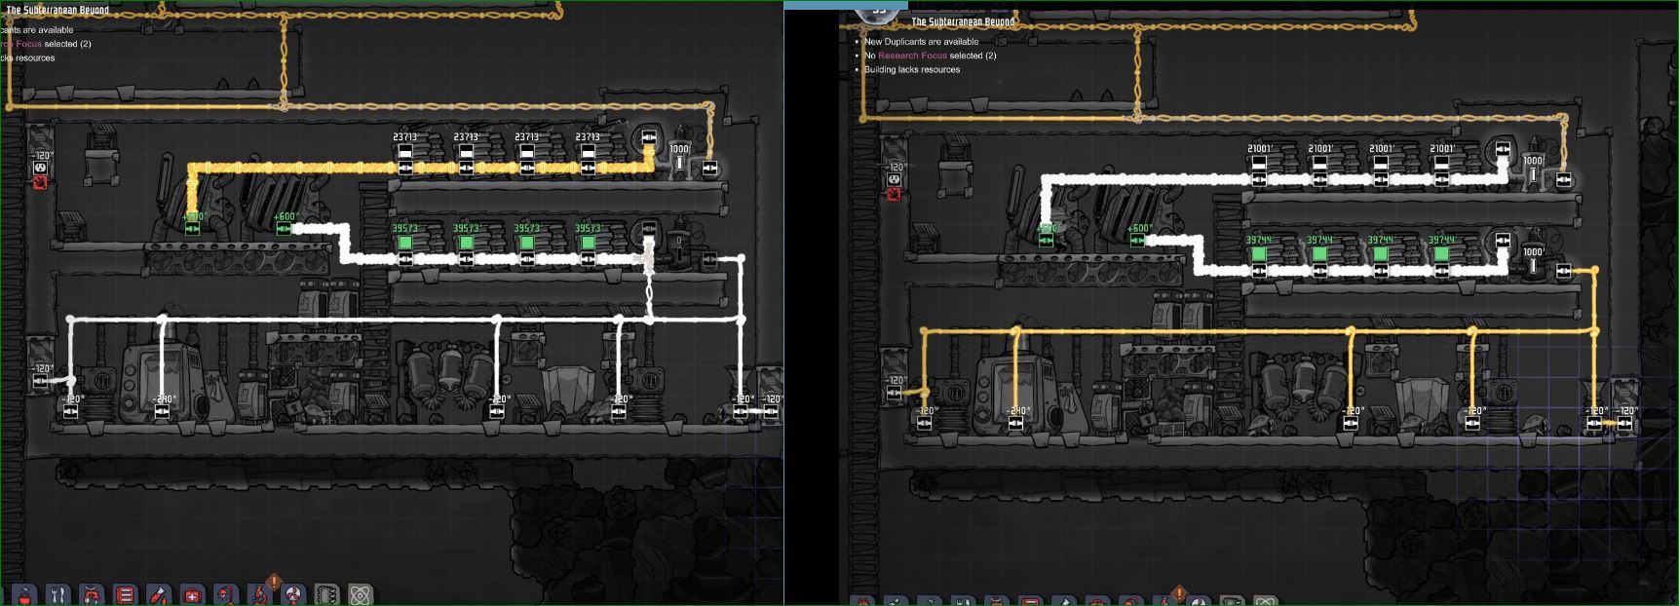Open the Radiation atom category in left toolbar

360,594
